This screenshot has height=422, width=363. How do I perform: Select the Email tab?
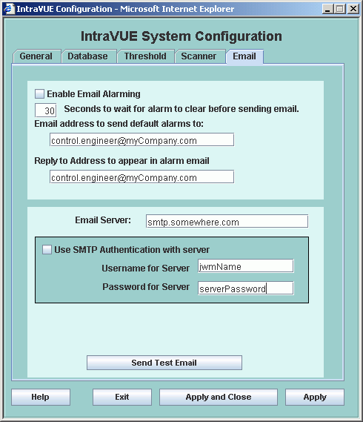[x=244, y=56]
